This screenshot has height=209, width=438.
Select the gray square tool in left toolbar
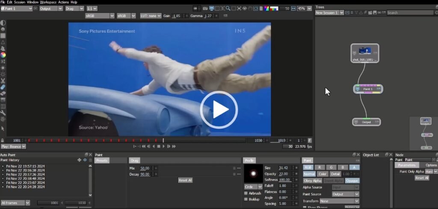pyautogui.click(x=3, y=36)
